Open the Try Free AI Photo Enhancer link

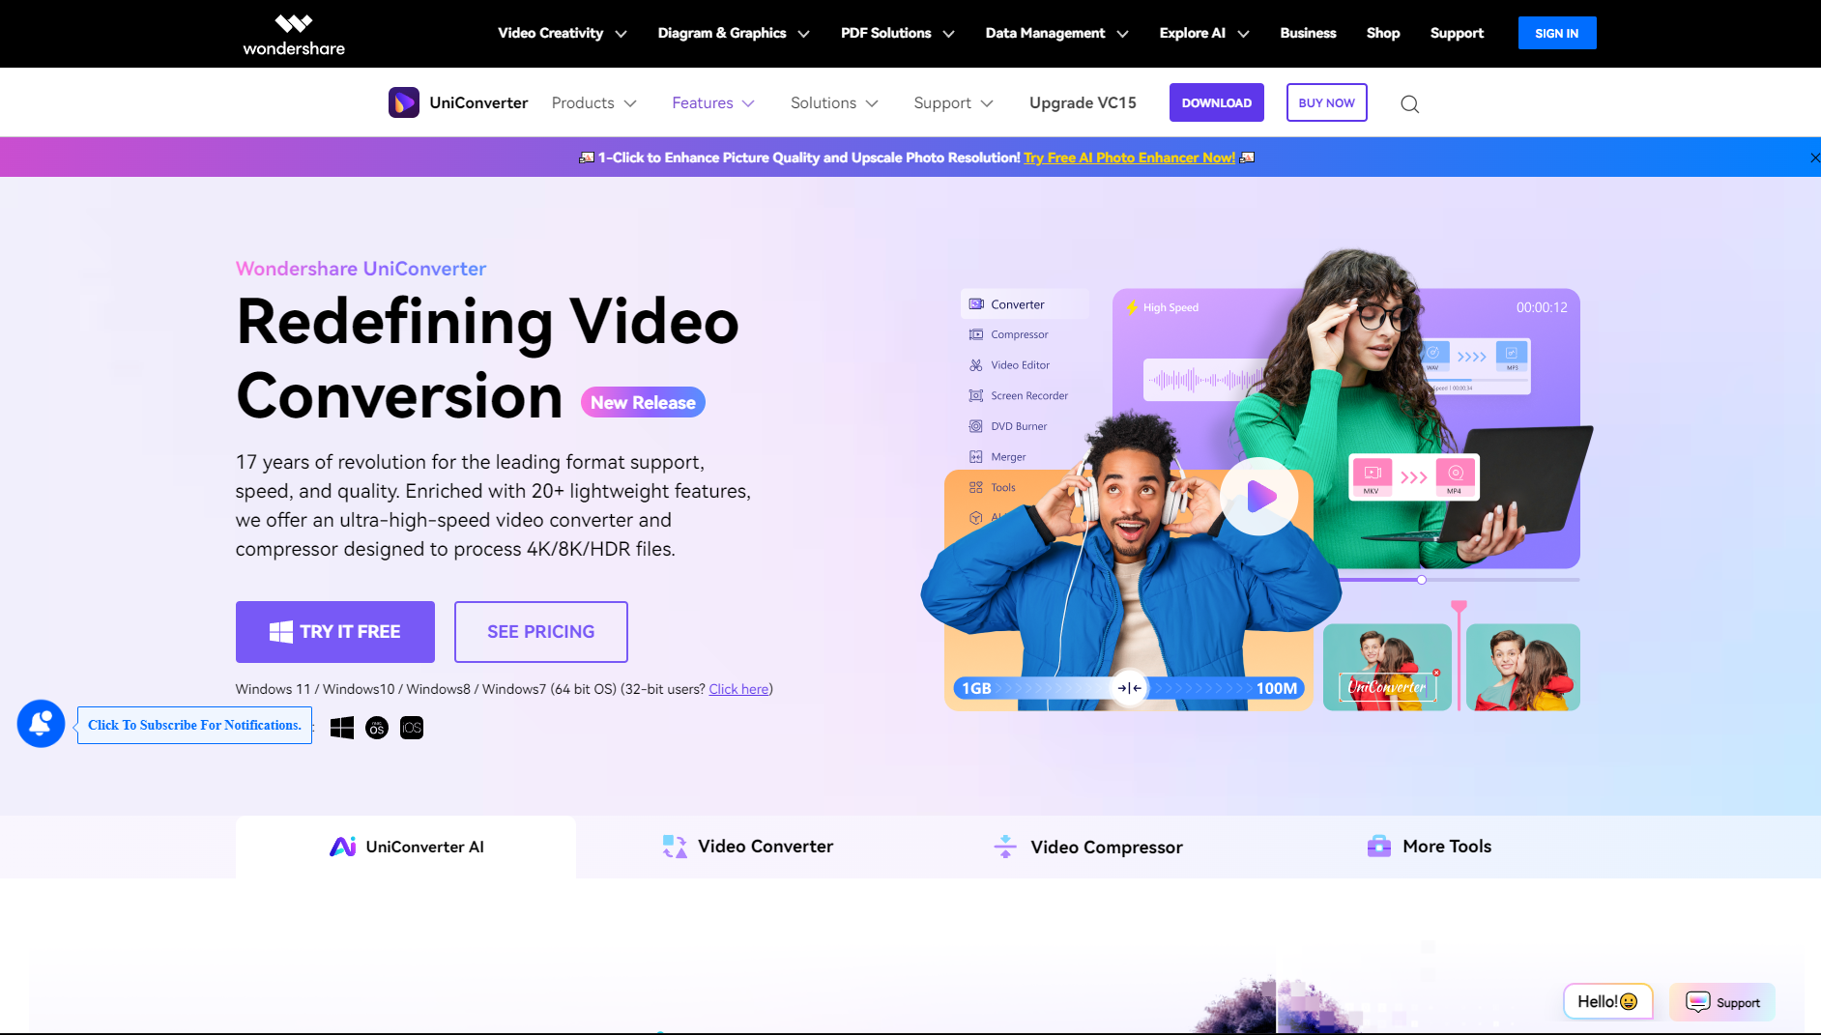tap(1129, 158)
